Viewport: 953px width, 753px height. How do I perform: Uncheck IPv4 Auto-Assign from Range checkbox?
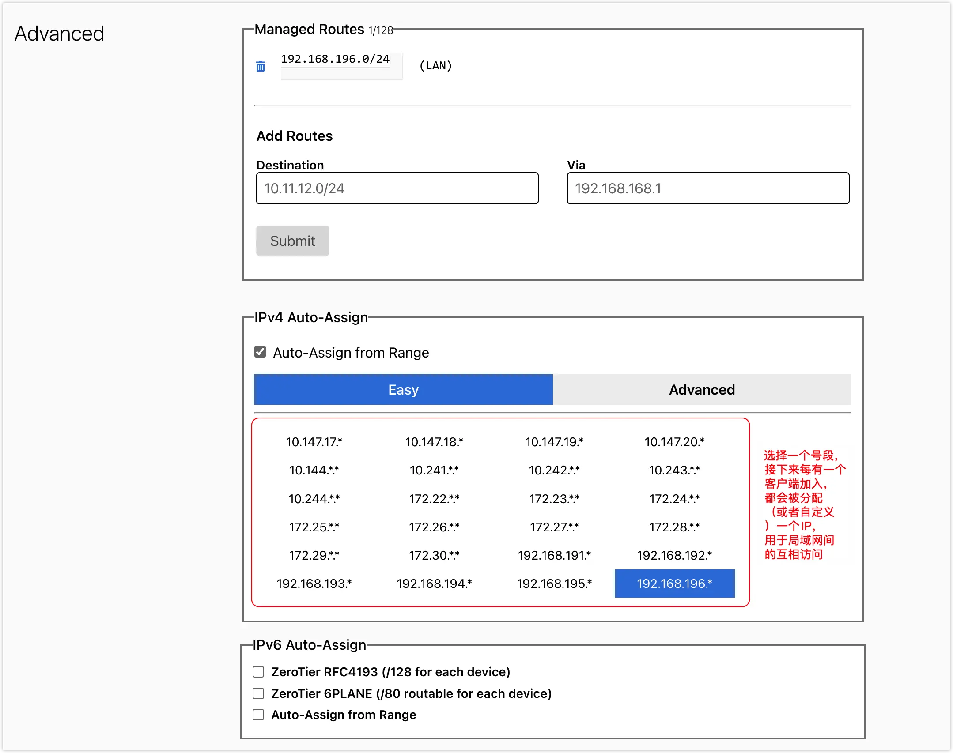tap(260, 352)
